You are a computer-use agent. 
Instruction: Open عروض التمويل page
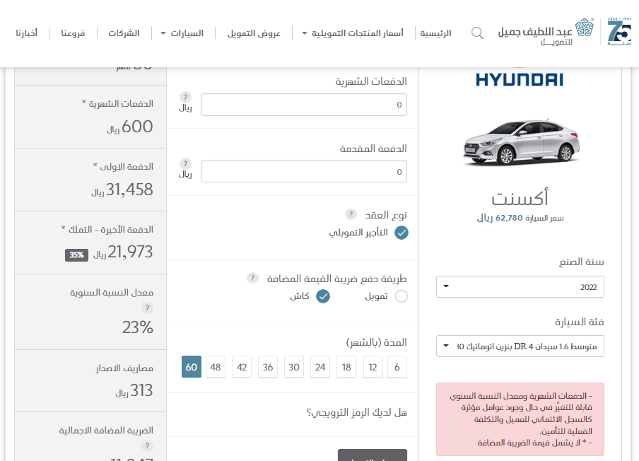tap(254, 33)
